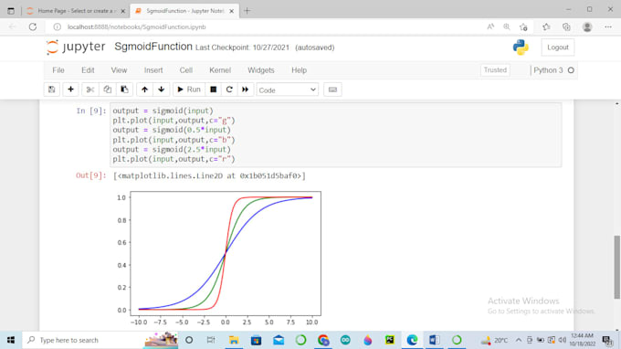
Task: Cut selected cells with scissors icon
Action: pyautogui.click(x=89, y=90)
